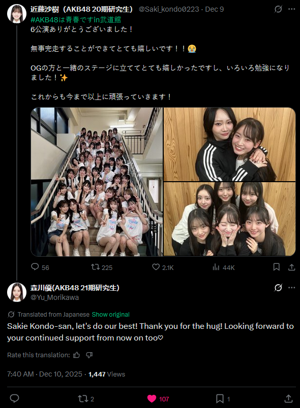Open Grok icon on Saki Kondo's post

[x=278, y=9]
